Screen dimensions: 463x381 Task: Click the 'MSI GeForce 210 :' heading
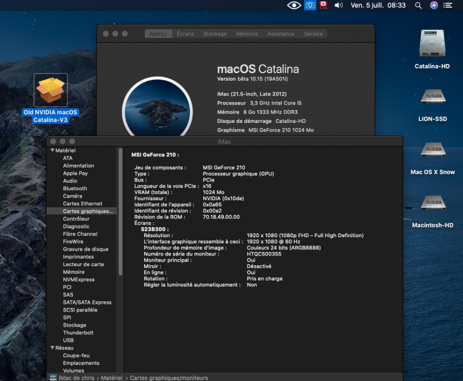click(x=155, y=154)
